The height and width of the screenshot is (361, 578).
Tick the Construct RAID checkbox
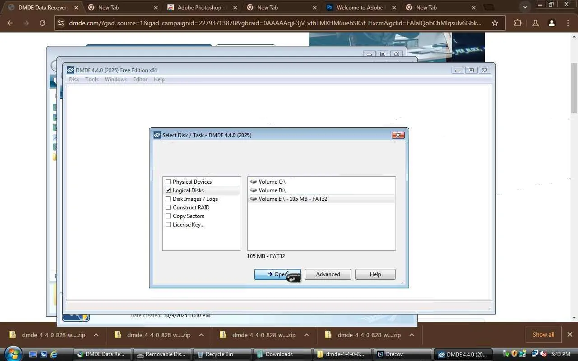pyautogui.click(x=168, y=208)
